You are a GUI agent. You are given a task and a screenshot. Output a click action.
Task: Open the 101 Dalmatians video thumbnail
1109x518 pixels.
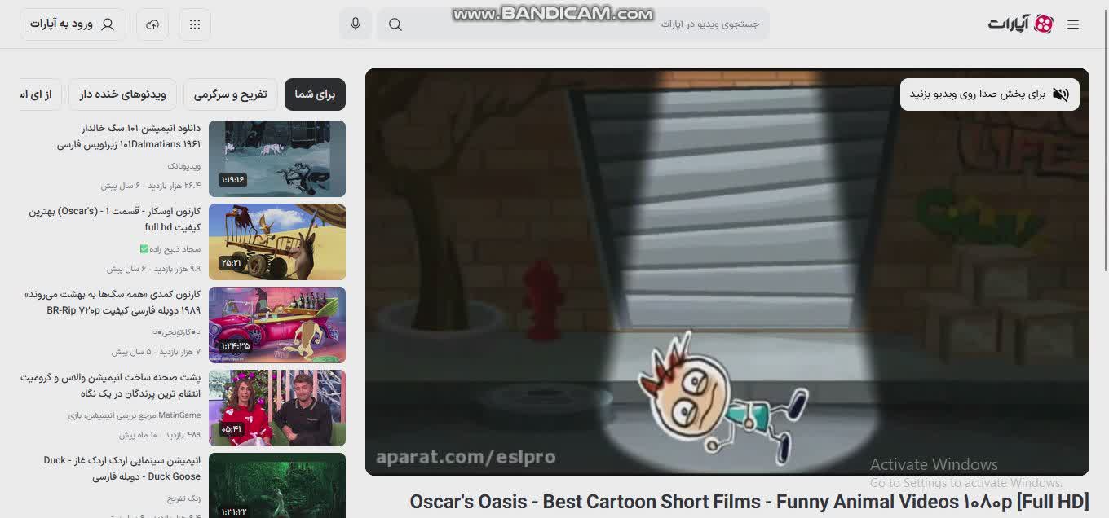pyautogui.click(x=277, y=159)
